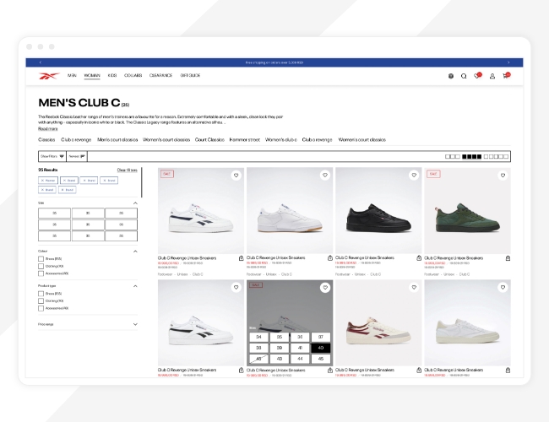Click the right arrow on promo banner
This screenshot has width=549, height=422.
pyautogui.click(x=508, y=62)
